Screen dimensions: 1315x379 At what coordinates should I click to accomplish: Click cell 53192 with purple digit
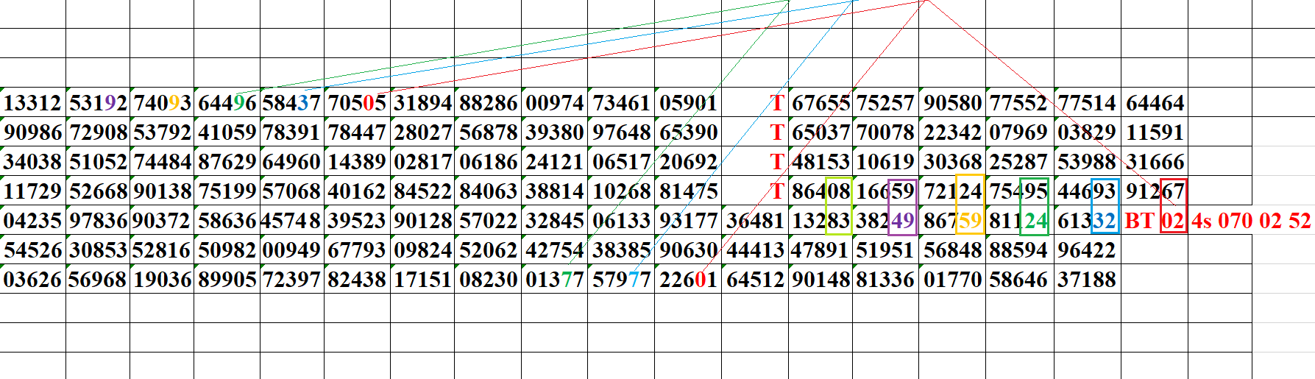[x=98, y=103]
